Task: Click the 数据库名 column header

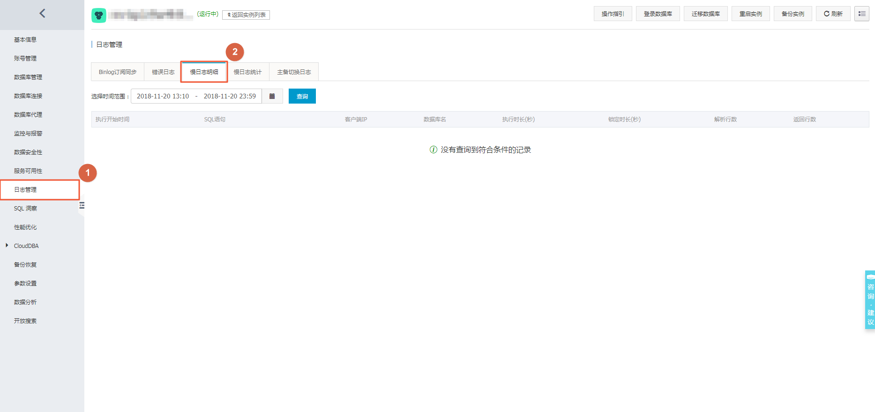Action: click(x=434, y=119)
